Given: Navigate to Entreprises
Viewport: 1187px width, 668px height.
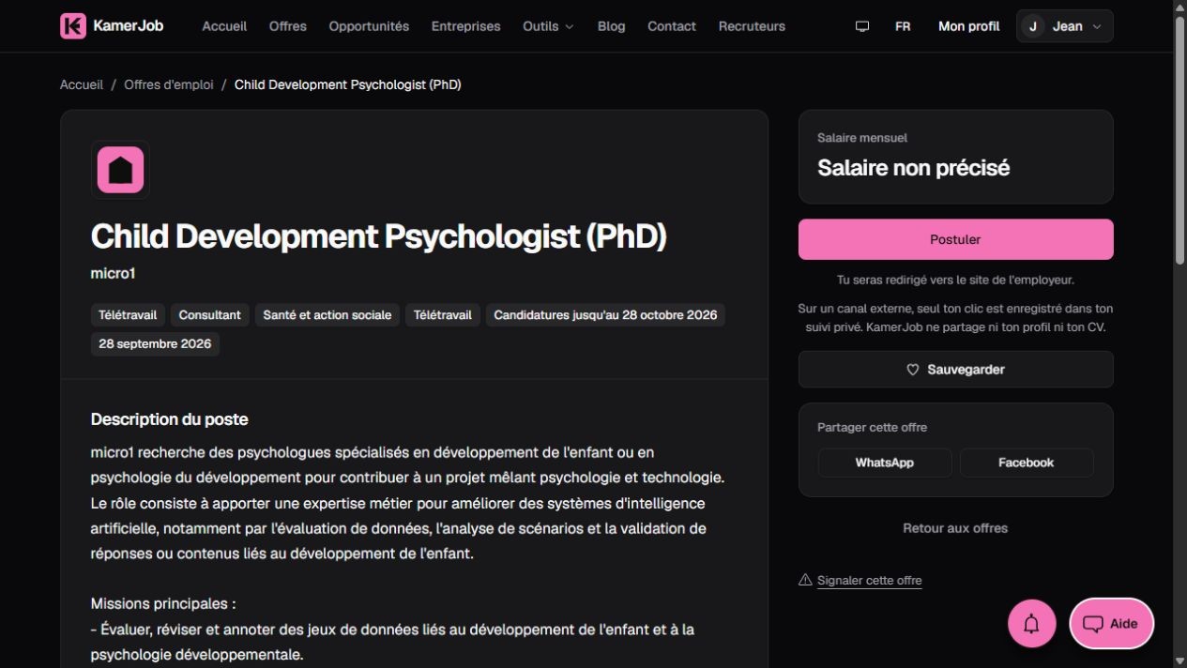Looking at the screenshot, I should 465,26.
